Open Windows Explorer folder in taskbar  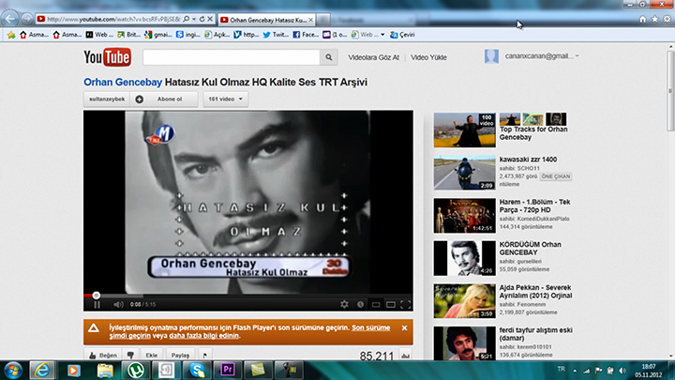pyautogui.click(x=105, y=370)
